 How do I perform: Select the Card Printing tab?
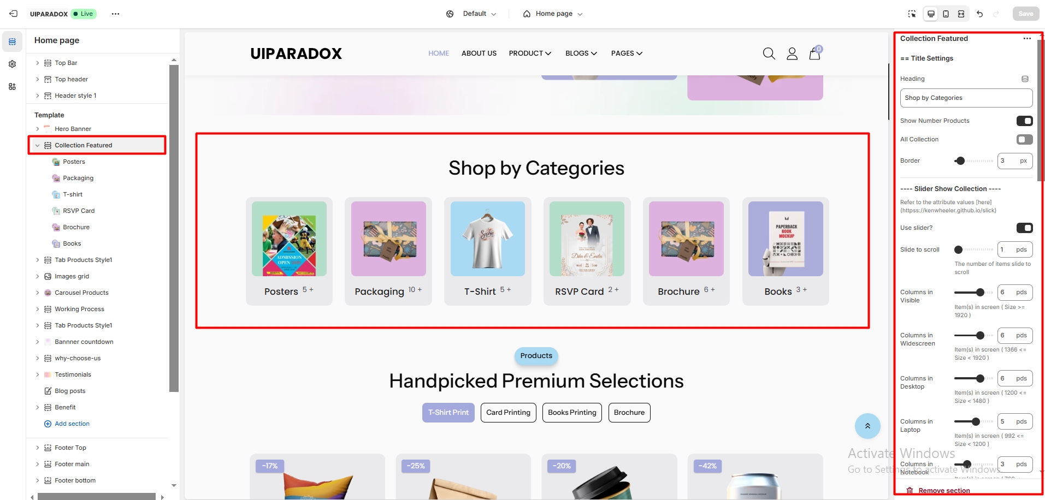tap(509, 413)
